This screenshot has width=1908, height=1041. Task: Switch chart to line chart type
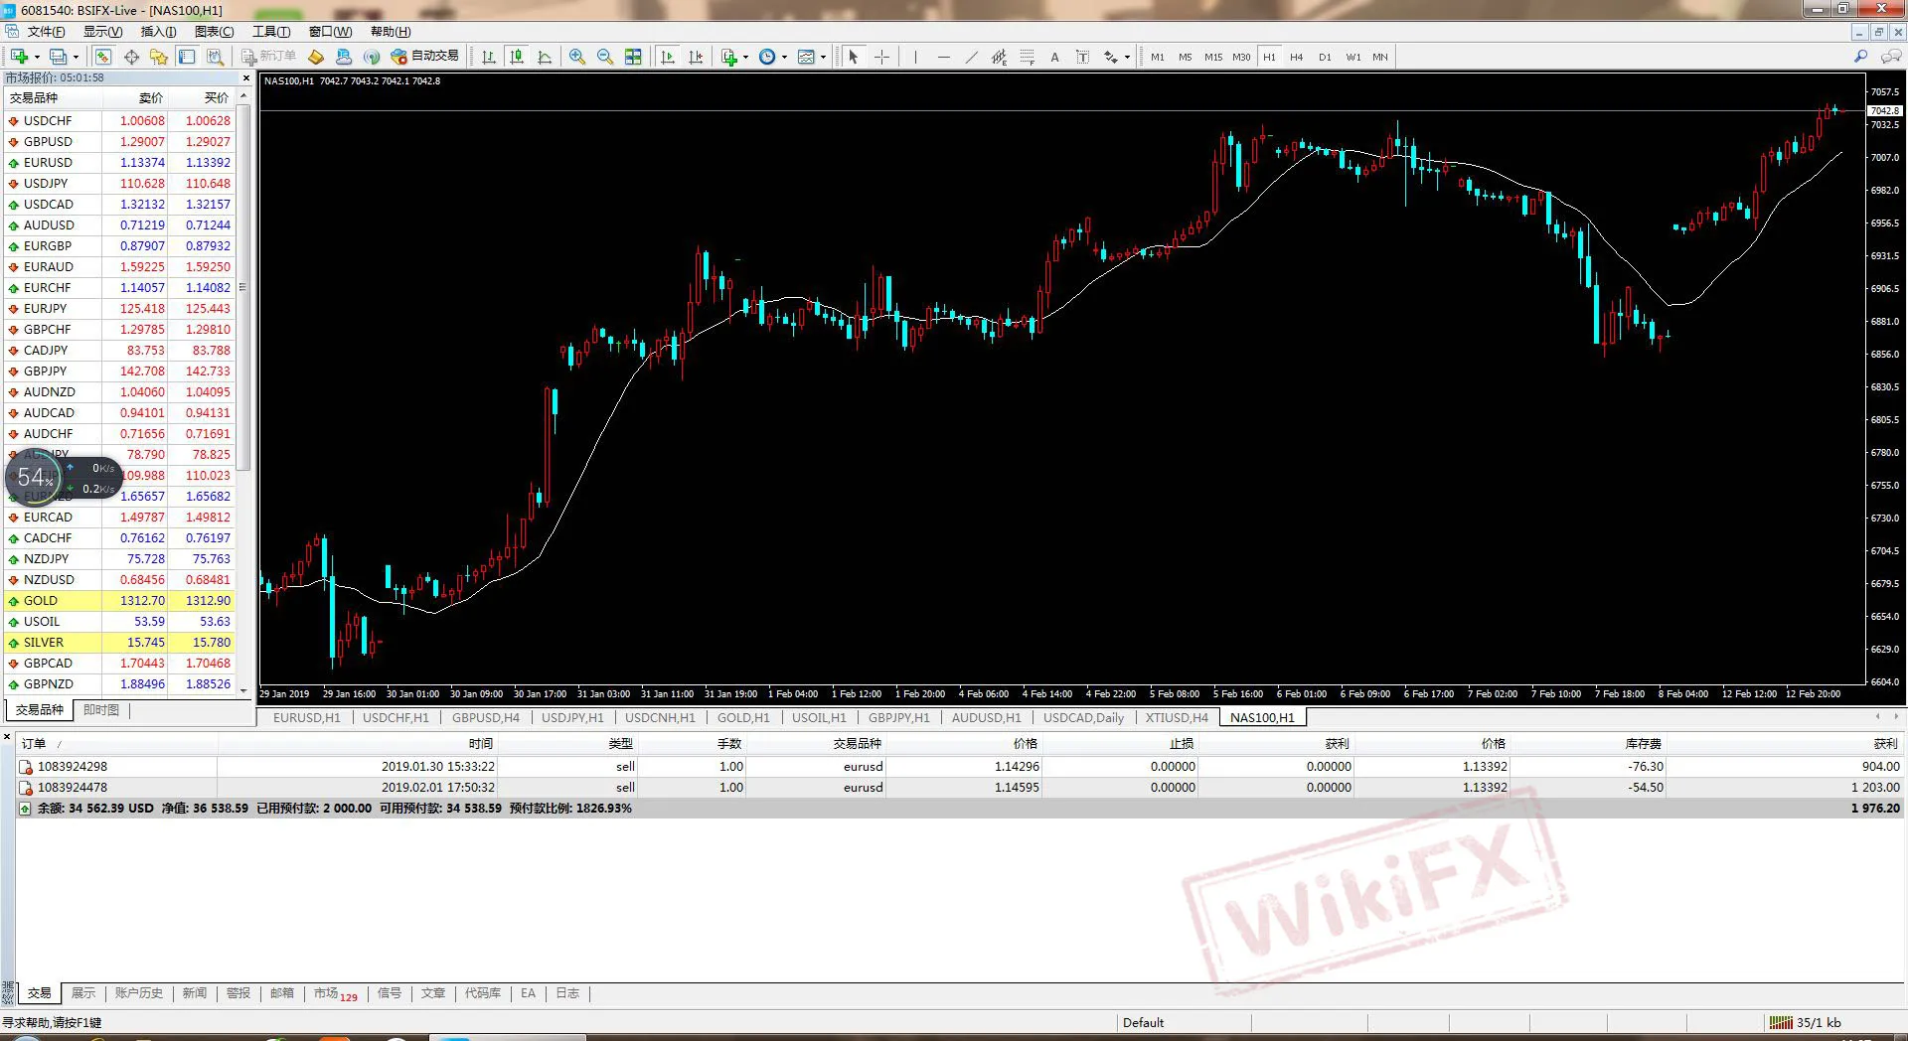coord(545,57)
